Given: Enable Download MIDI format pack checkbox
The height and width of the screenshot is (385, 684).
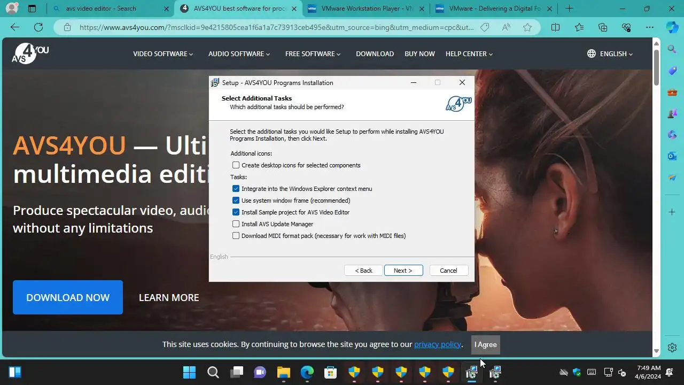Looking at the screenshot, I should [x=236, y=236].
